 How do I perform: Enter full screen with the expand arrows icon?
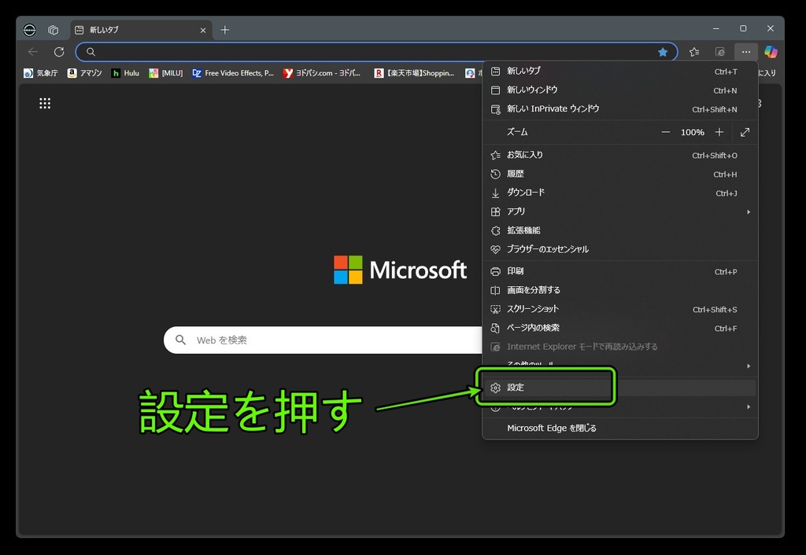click(x=745, y=132)
